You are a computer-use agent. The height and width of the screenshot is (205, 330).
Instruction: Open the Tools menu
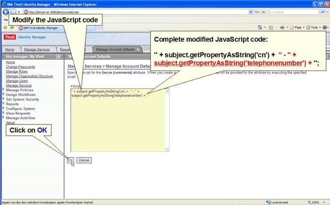tap(313, 28)
